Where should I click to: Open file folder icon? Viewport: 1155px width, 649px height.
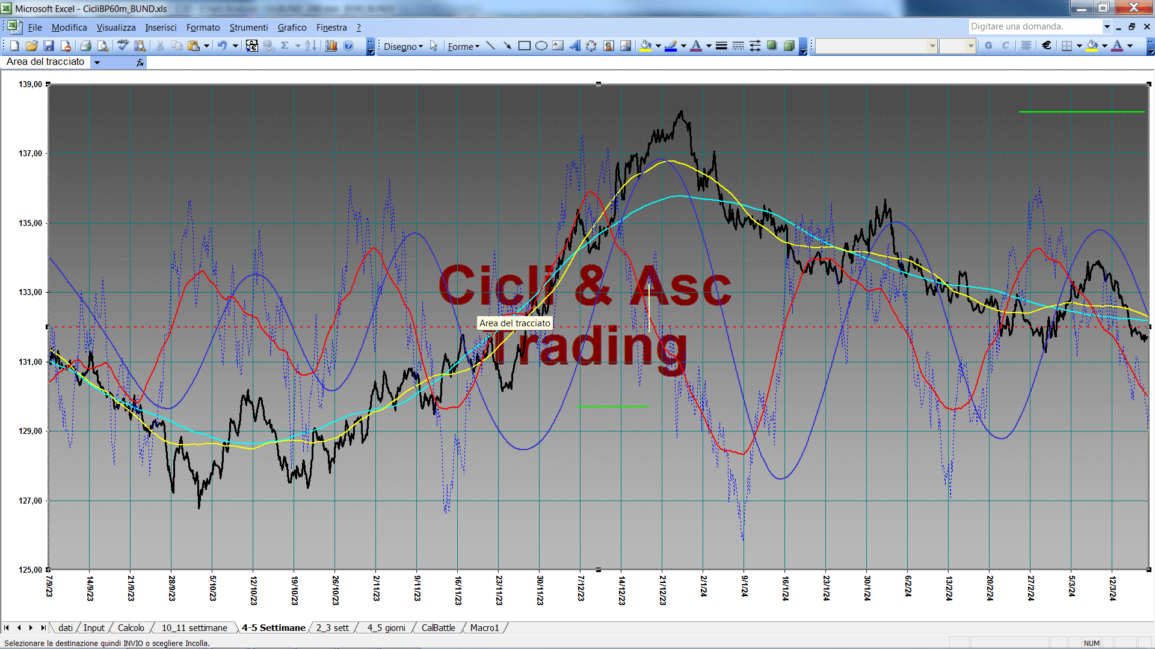pyautogui.click(x=32, y=46)
